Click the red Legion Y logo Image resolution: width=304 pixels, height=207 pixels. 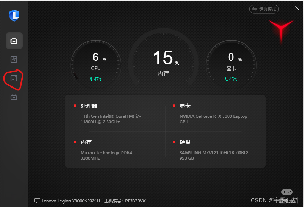(x=281, y=32)
